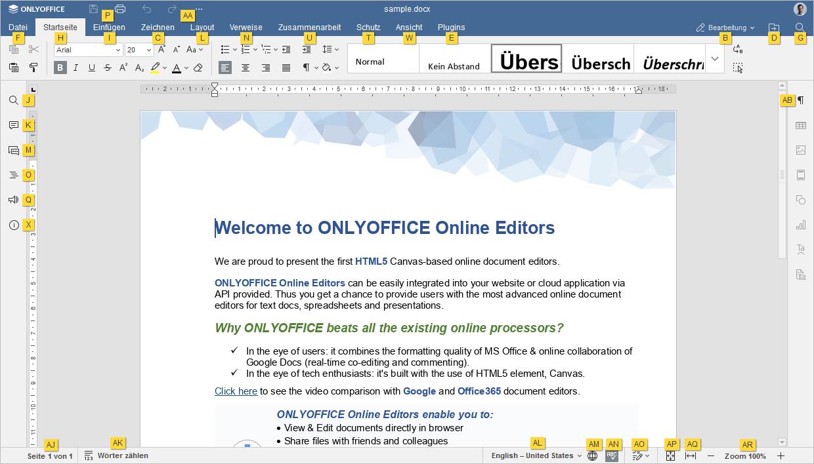814x464 pixels.
Task: Click the fit to width icon
Action: click(691, 456)
